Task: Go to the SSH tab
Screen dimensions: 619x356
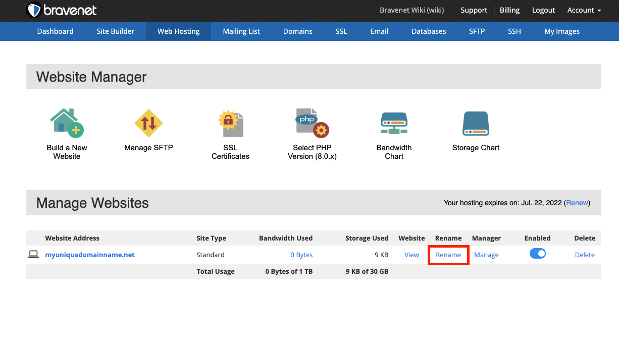Action: click(514, 31)
